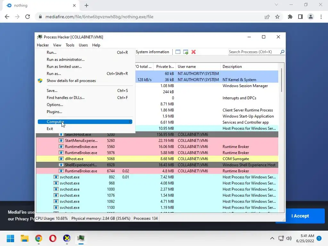Click the volume speaker tray icon
This screenshot has width=328, height=246.
[x=289, y=238]
